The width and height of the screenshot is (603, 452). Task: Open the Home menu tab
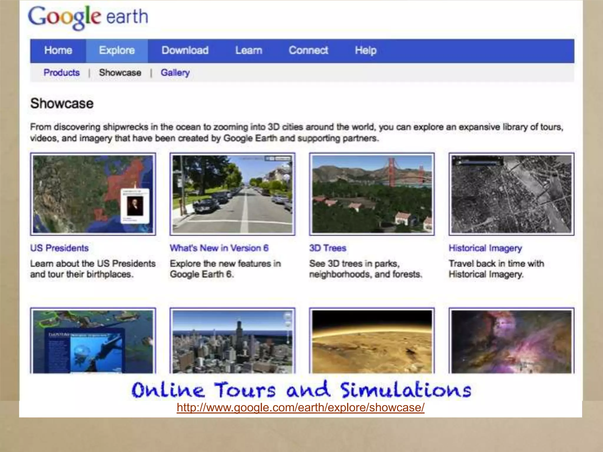pos(58,51)
